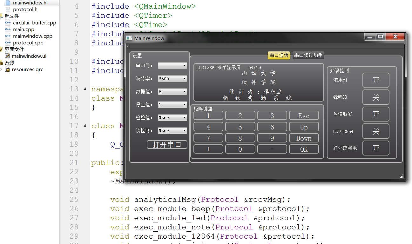This screenshot has width=412, height=244.
Task: Toggle the 流水灯 switch button
Action: [x=376, y=80]
